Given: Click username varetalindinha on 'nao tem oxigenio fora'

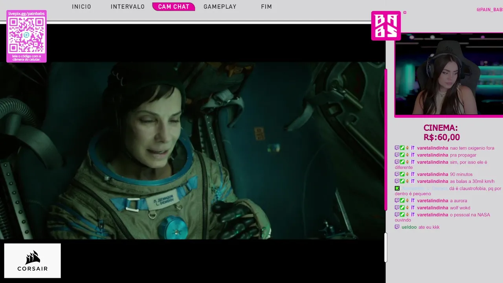Looking at the screenshot, I should coord(432,148).
